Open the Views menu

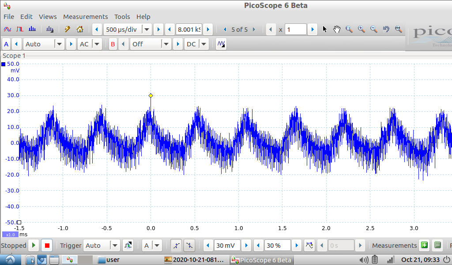(x=48, y=16)
